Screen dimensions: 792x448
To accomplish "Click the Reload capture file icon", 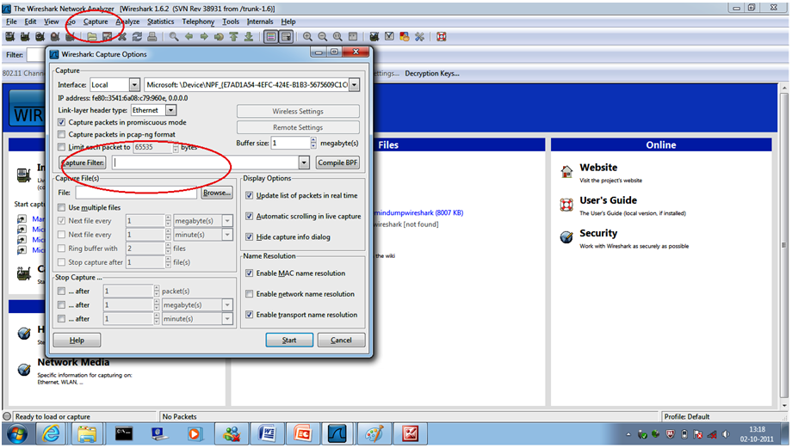I will [137, 37].
